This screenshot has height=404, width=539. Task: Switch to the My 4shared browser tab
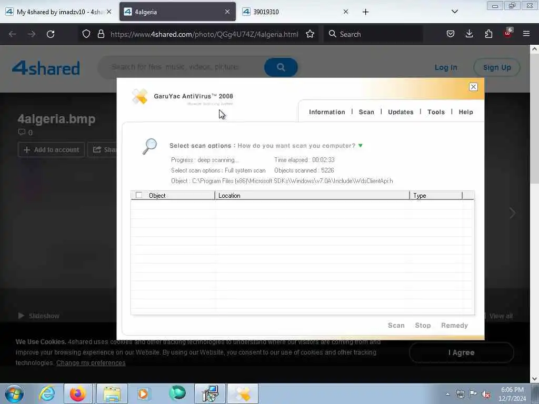(59, 12)
